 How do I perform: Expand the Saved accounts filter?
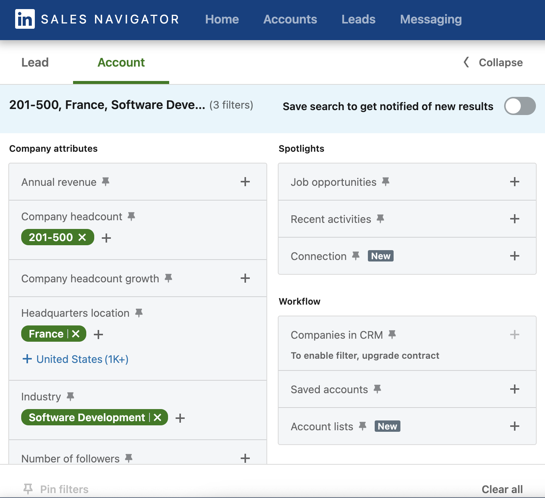point(515,389)
